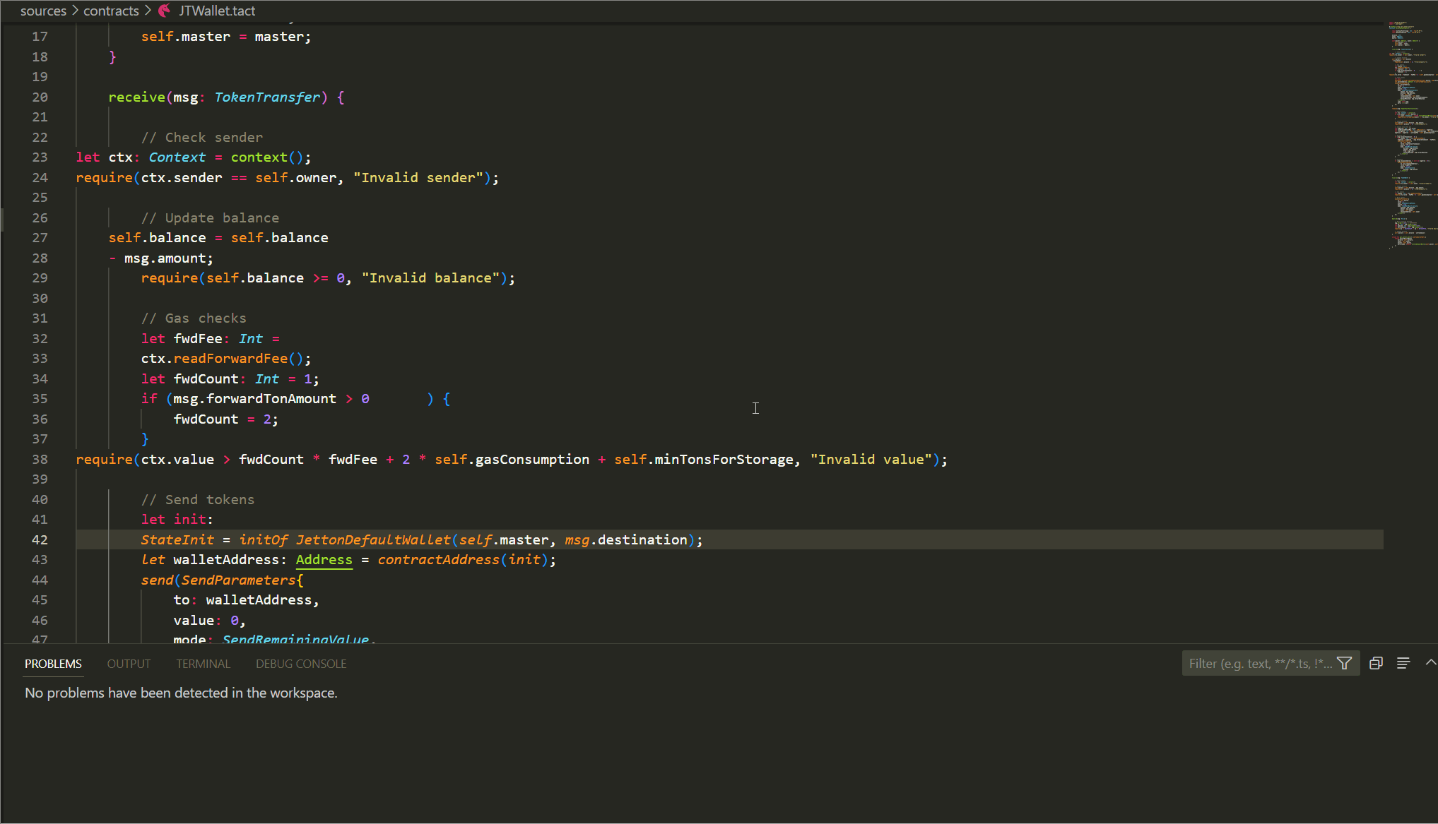The height and width of the screenshot is (824, 1438).
Task: Open the JTWallet.tact breadcrumb item
Action: tap(217, 11)
